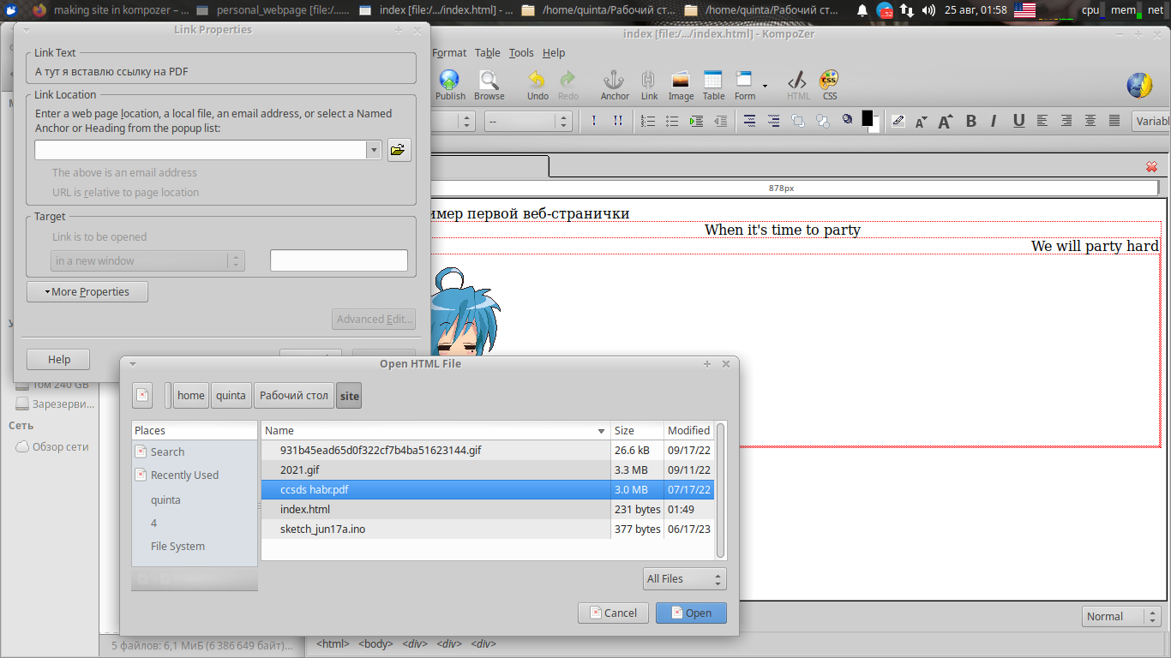Open the Browse preview tool
1171x658 pixels.
point(489,84)
